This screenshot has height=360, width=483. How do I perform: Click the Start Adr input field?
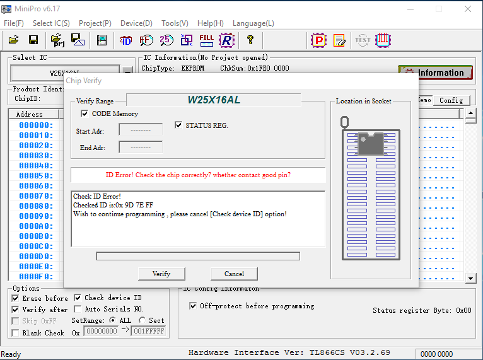click(141, 130)
